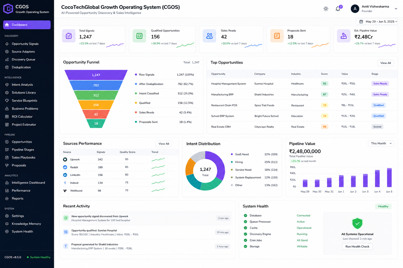The height and width of the screenshot is (268, 403).
Task: Click the CGOS logo icon
Action: [8, 9]
